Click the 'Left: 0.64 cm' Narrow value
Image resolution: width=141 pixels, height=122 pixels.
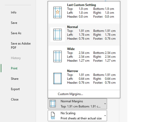pyautogui.click(x=78, y=79)
